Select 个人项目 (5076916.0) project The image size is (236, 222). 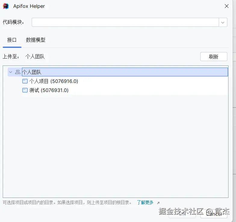[54, 81]
